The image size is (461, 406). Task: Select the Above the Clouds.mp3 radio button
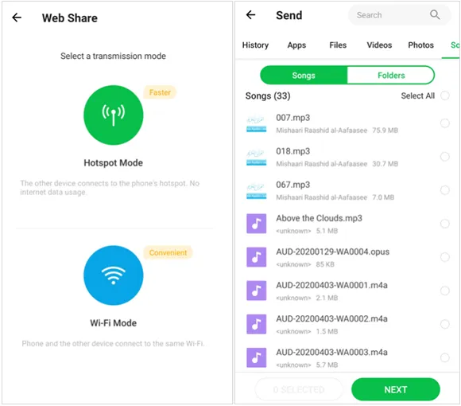pos(445,224)
